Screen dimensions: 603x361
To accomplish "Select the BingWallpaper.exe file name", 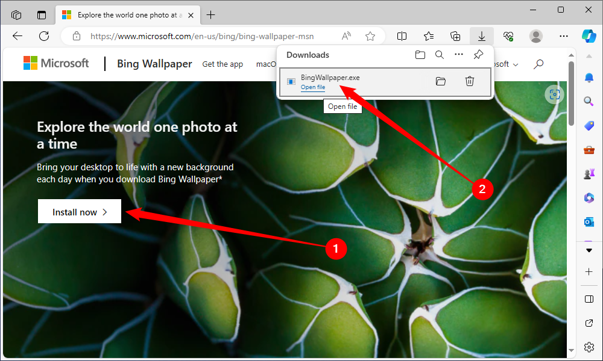I will click(x=330, y=78).
